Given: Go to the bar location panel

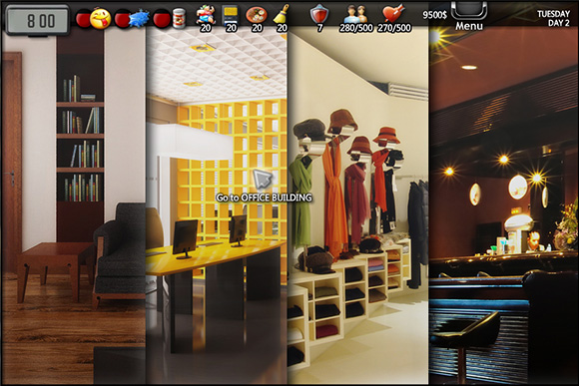Looking at the screenshot, I should click(502, 206).
